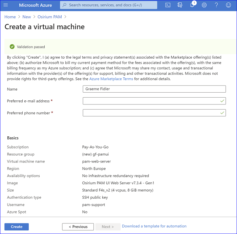This screenshot has height=234, width=237.
Task: Open Cloud Shell terminal icon
Action: pyautogui.click(x=168, y=5)
